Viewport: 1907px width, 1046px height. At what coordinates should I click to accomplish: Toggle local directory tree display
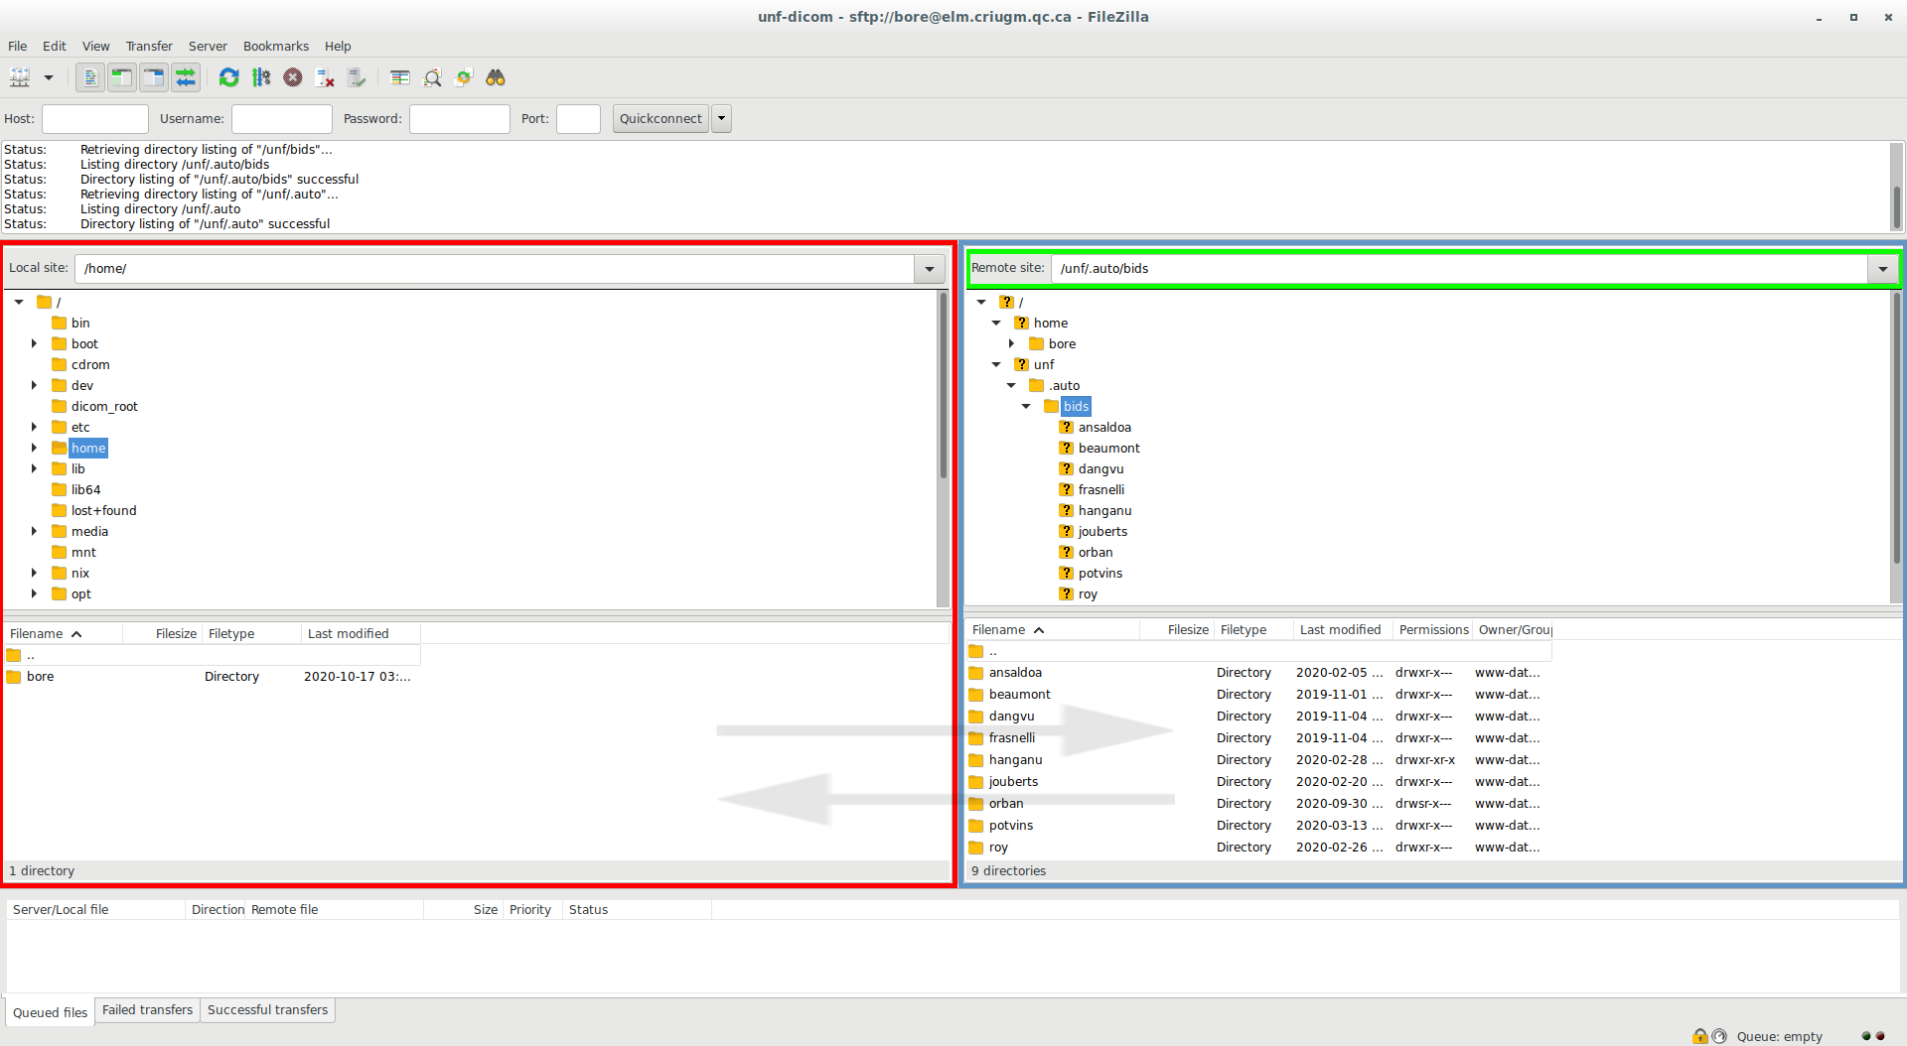pyautogui.click(x=122, y=77)
